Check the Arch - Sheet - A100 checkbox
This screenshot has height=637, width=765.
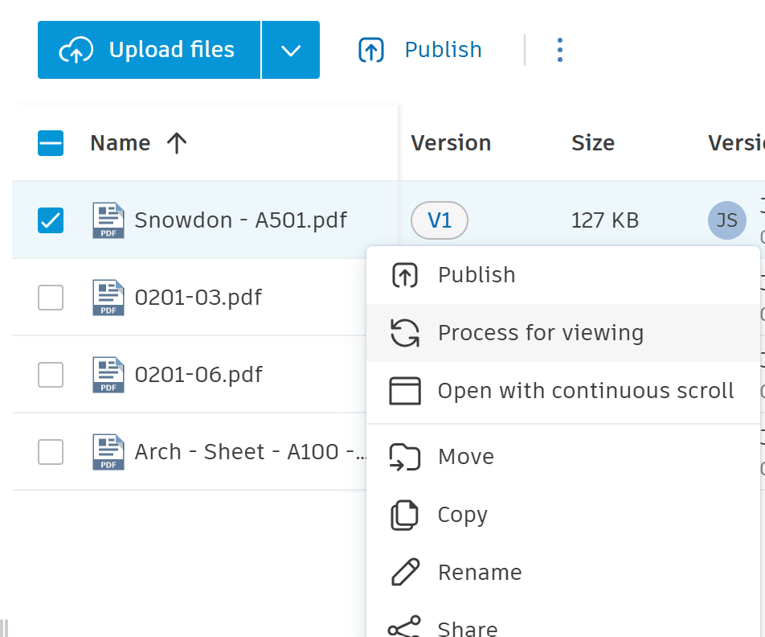click(51, 452)
